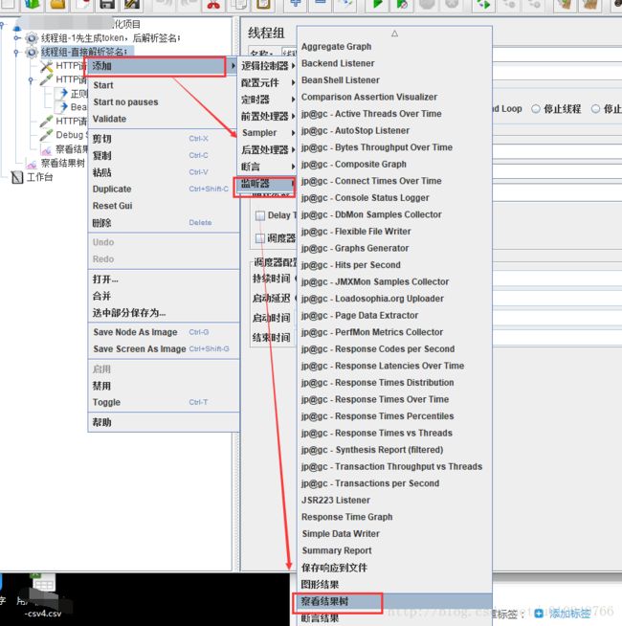622x626 pixels.
Task: Collapse the test plan root node
Action: (x=2, y=25)
